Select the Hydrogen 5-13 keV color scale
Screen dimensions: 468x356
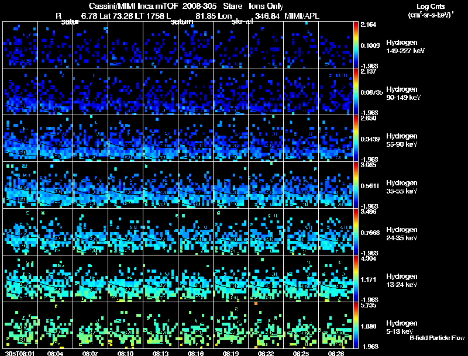coord(357,326)
